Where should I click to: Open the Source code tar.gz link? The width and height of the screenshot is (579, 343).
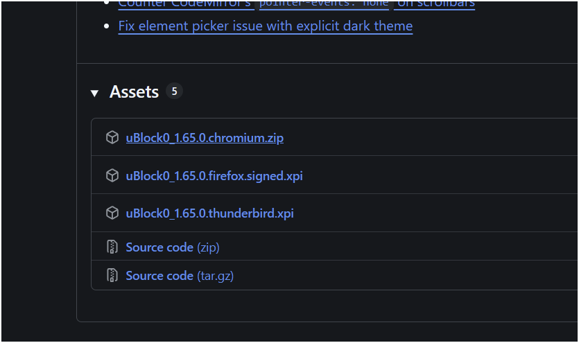(x=180, y=276)
